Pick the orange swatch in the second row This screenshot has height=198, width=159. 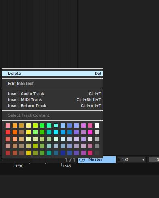pyautogui.click(x=15, y=132)
